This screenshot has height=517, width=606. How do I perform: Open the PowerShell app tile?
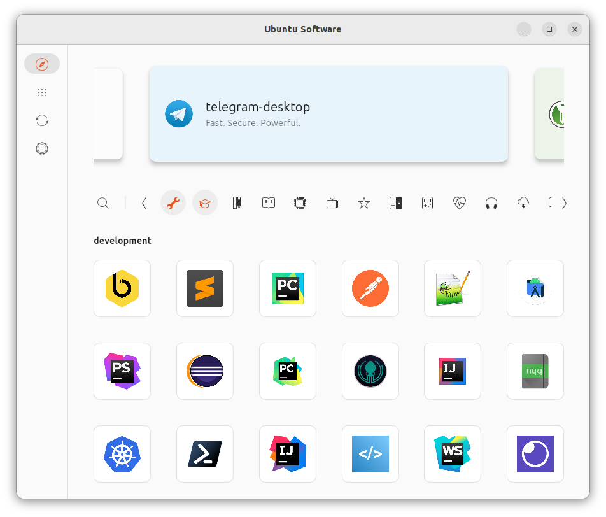click(205, 454)
